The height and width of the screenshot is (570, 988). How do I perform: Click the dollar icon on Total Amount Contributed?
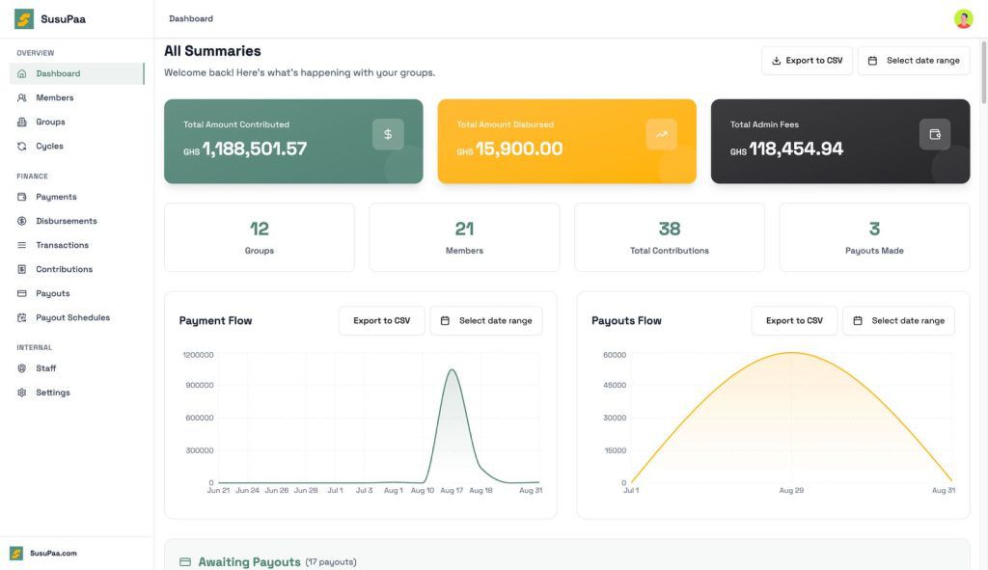point(388,134)
